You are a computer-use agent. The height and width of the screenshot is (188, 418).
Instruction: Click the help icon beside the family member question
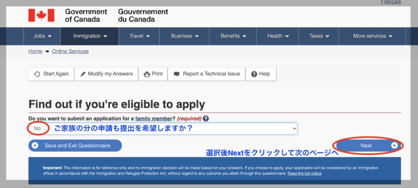(x=206, y=118)
